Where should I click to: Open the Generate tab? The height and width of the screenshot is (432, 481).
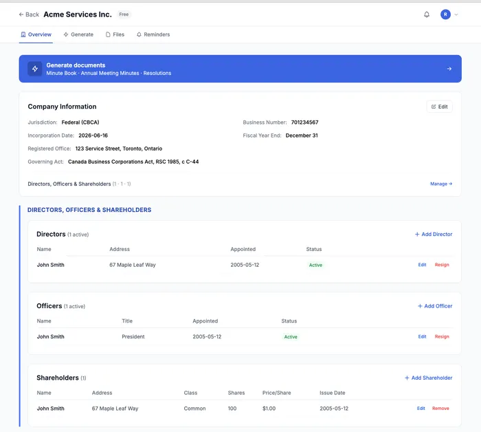(x=78, y=34)
